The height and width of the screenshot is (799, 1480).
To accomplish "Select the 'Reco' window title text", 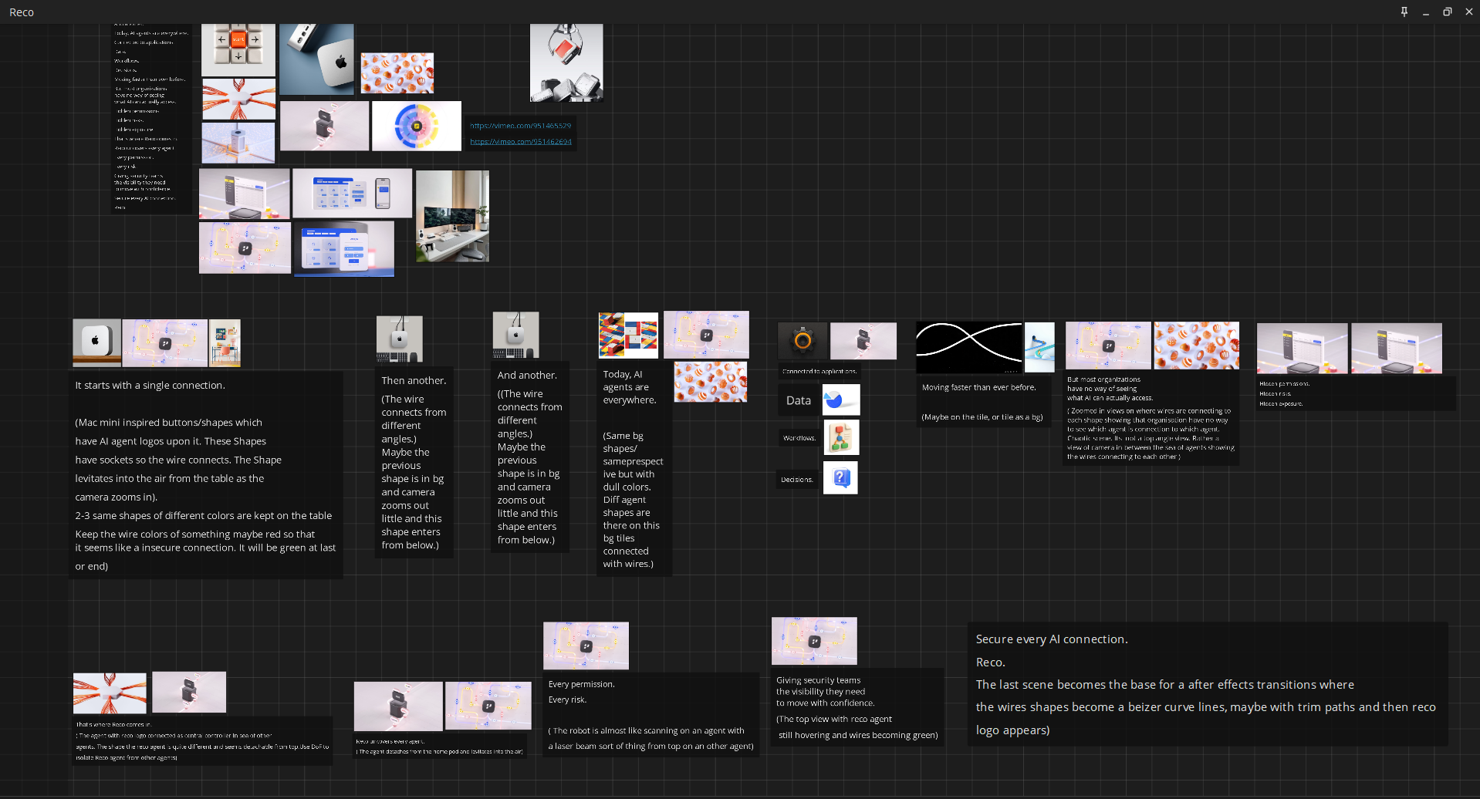I will (x=22, y=12).
